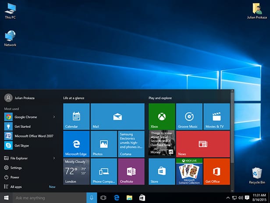270x203 pixels.
Task: Open the Store from the taskbar
Action: click(142, 198)
